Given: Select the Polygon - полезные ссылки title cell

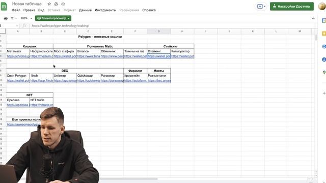Looking at the screenshot, I should (100, 37).
